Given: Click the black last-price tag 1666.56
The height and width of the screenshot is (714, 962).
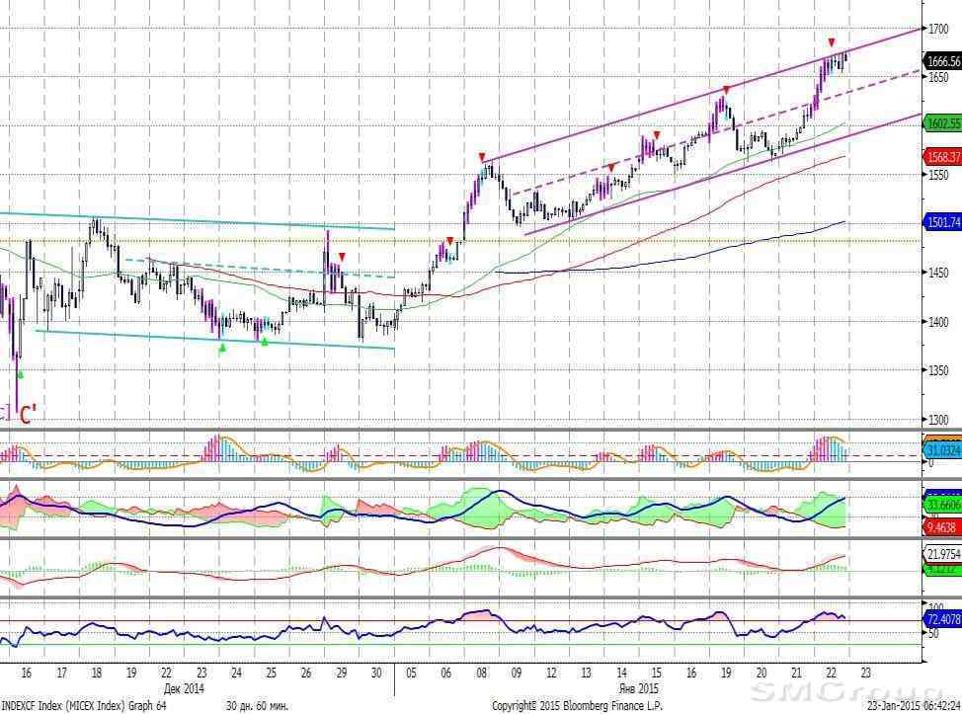Looking at the screenshot, I should (943, 61).
